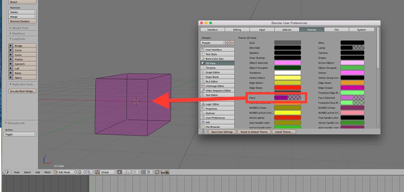The image size is (404, 192).
Task: Select Text Editor theme section
Action: pos(218,95)
